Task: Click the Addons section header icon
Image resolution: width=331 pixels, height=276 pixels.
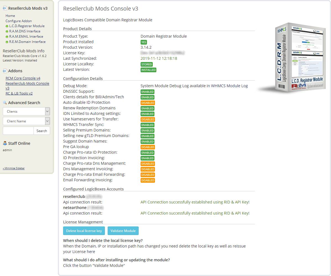Action: click(5, 71)
